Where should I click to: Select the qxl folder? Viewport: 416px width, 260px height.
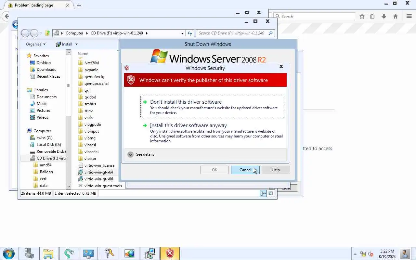tap(87, 90)
